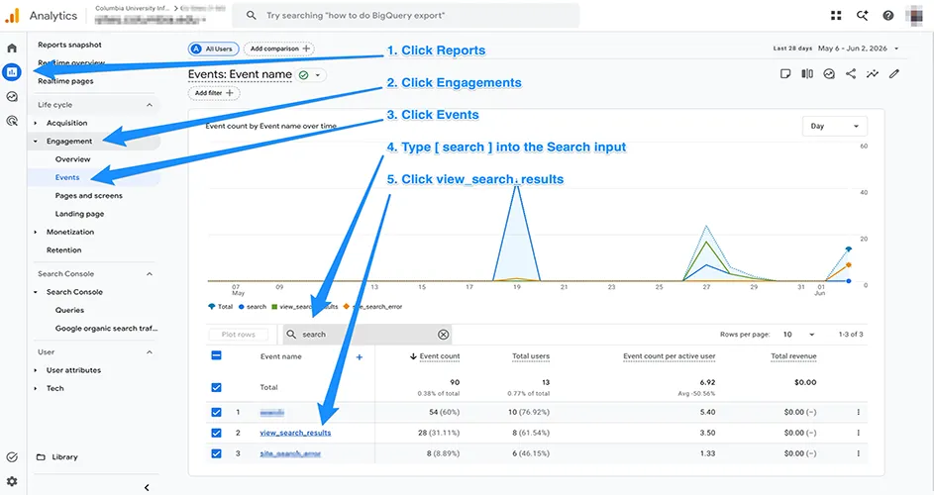The image size is (934, 495).
Task: Open row menu for the 54 event count row
Action: 859,412
